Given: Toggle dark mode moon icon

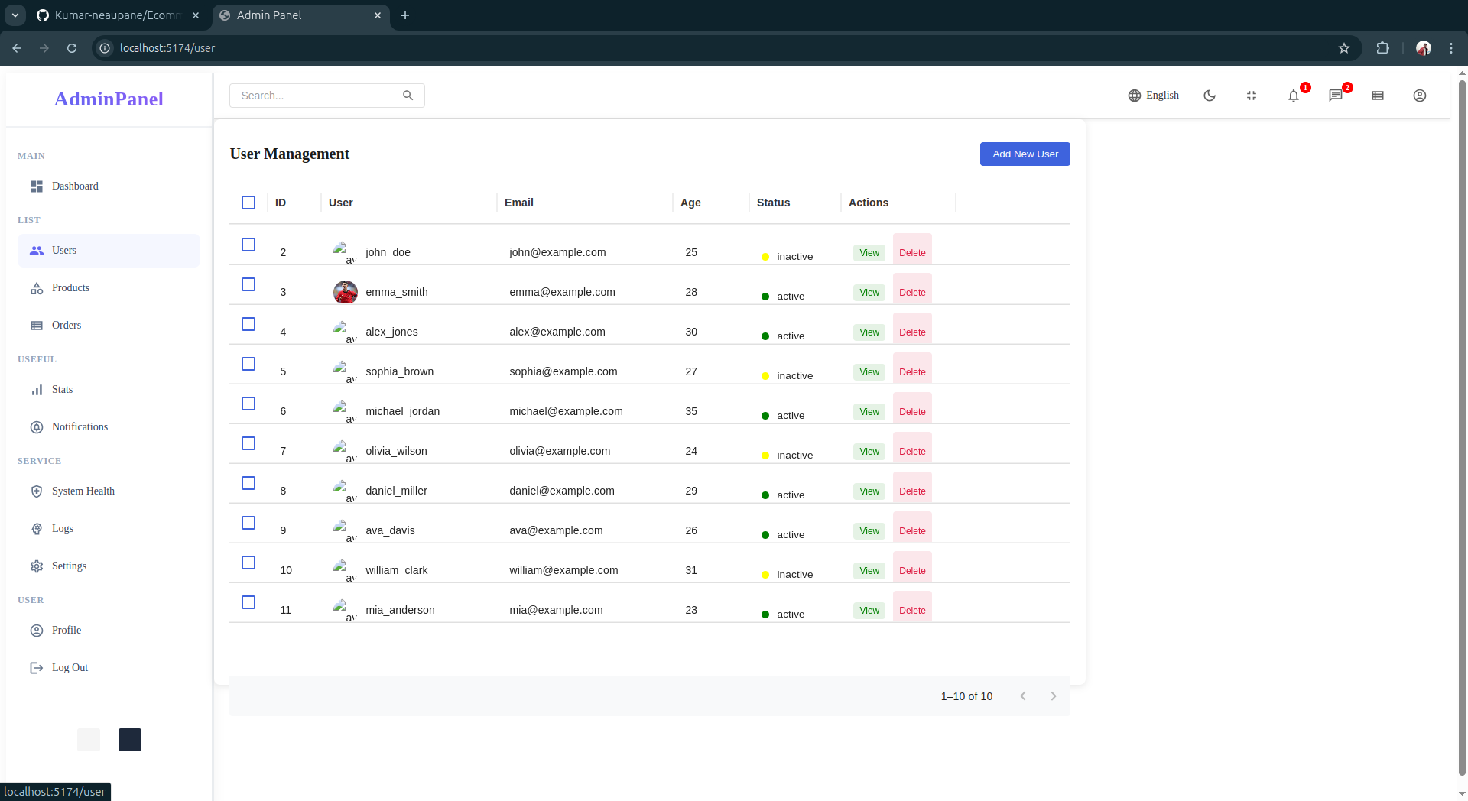Looking at the screenshot, I should (1210, 96).
